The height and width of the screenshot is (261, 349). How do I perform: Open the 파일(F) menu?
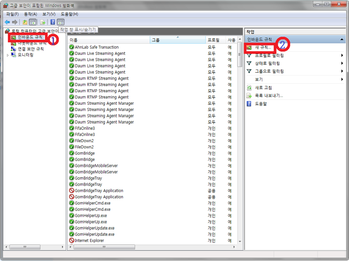[x=13, y=14]
